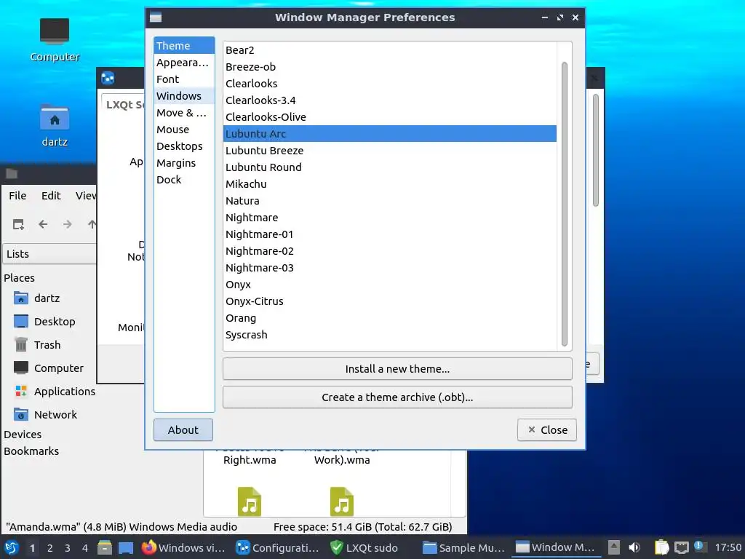The image size is (745, 559).
Task: Click the volume speaker tray icon
Action: click(634, 547)
